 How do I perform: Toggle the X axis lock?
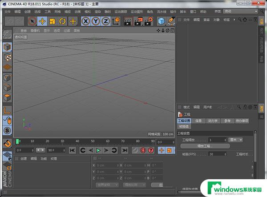coord(85,21)
